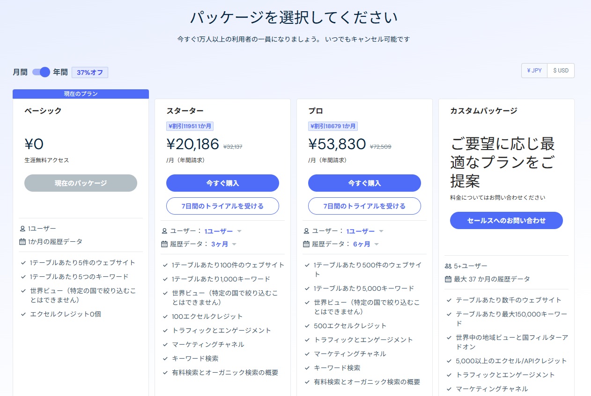Click the greyed 現在のパッケージ button
Screen dimensions: 591x396
click(81, 183)
